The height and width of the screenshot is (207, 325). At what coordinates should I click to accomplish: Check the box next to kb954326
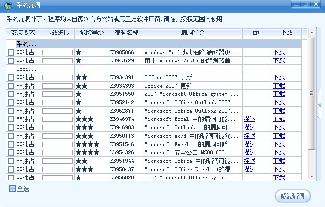click(x=11, y=152)
